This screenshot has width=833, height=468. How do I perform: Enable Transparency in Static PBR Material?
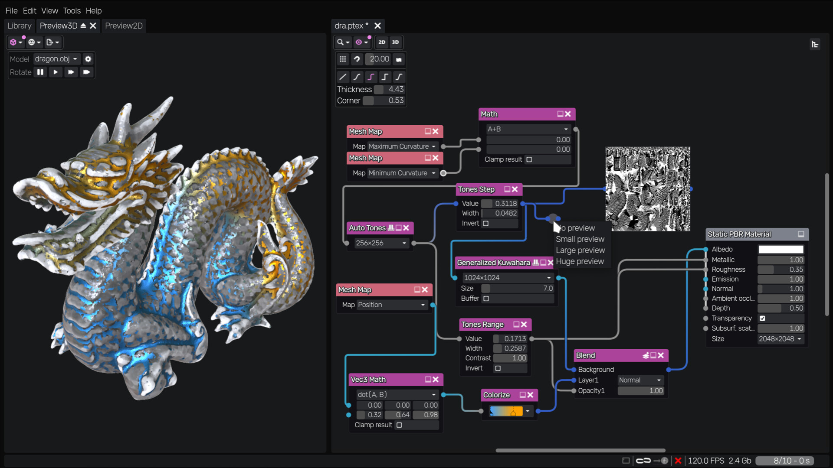click(763, 318)
